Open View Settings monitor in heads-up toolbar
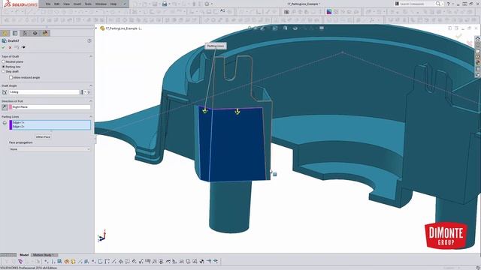Viewport: 481px width, 270px height. [321, 28]
